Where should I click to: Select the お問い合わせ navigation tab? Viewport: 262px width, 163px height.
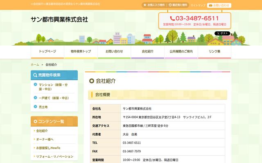[114, 52]
